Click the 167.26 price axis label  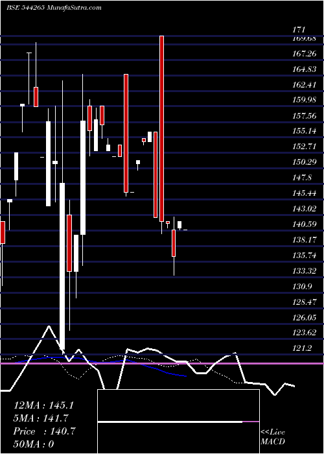304,54
